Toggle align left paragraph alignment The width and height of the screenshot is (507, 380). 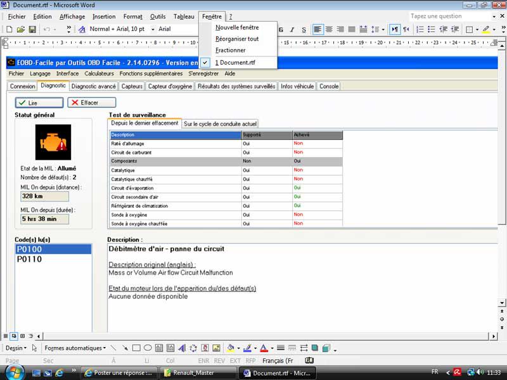318,29
